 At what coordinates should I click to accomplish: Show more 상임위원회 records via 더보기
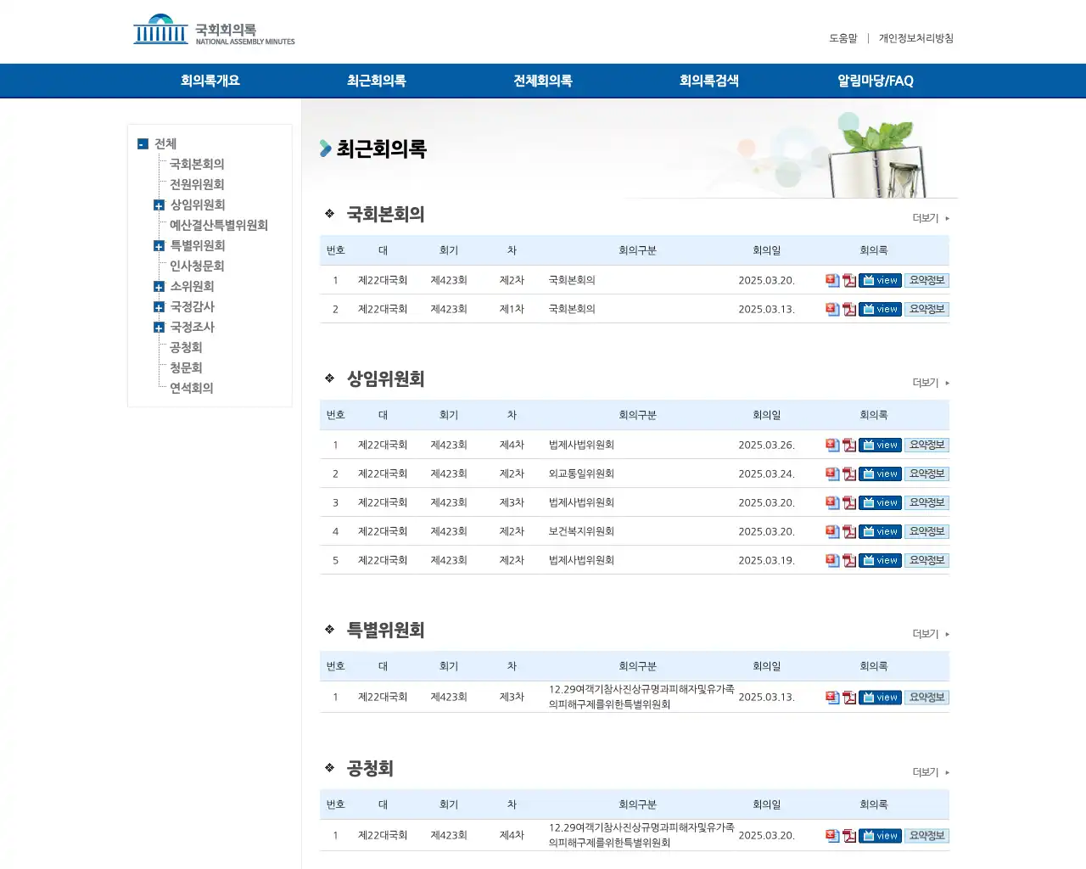coord(931,383)
